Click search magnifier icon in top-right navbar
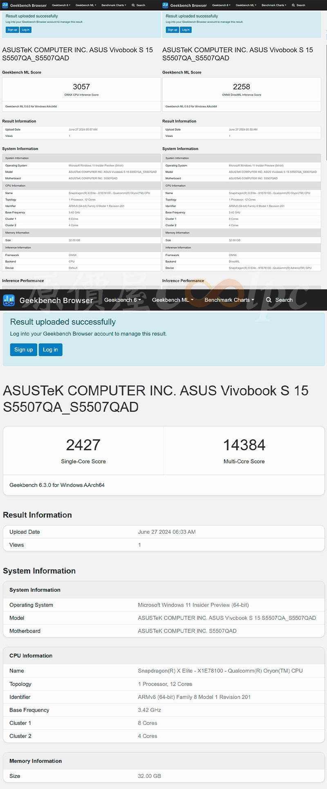 [293, 5]
